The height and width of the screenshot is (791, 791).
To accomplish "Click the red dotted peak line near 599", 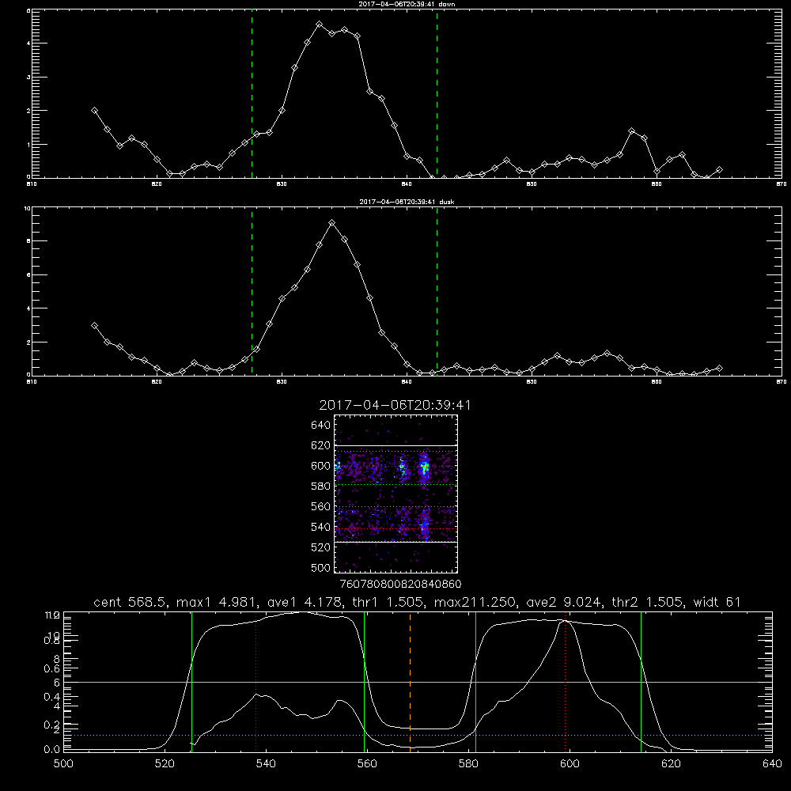I will pyautogui.click(x=566, y=682).
